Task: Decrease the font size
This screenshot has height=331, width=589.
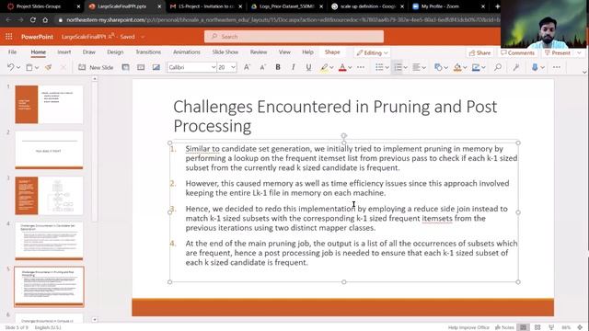Action: (262, 67)
